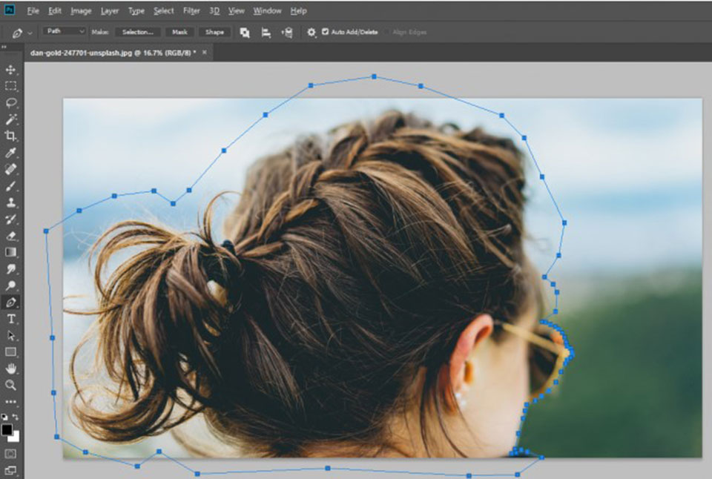Open the File menu

(x=33, y=10)
